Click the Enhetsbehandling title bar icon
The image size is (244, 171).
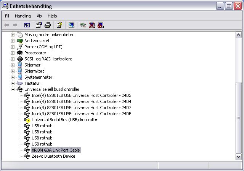(x=5, y=6)
